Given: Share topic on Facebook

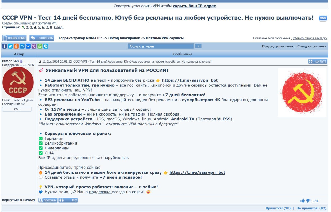Looking at the screenshot, I should 4,46.
